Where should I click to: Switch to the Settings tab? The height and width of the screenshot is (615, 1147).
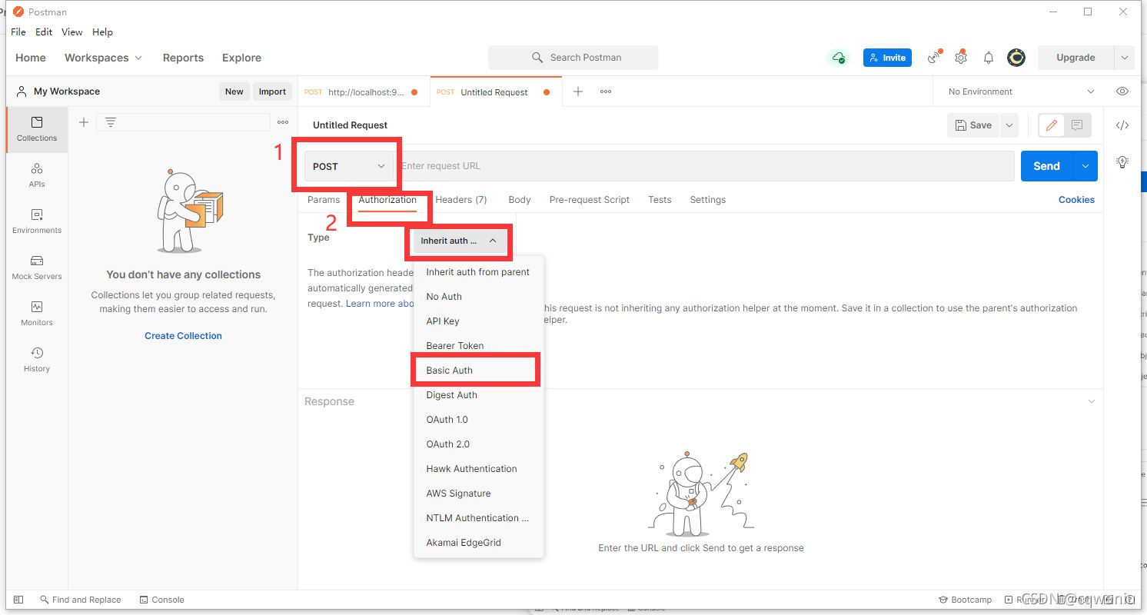coord(708,200)
